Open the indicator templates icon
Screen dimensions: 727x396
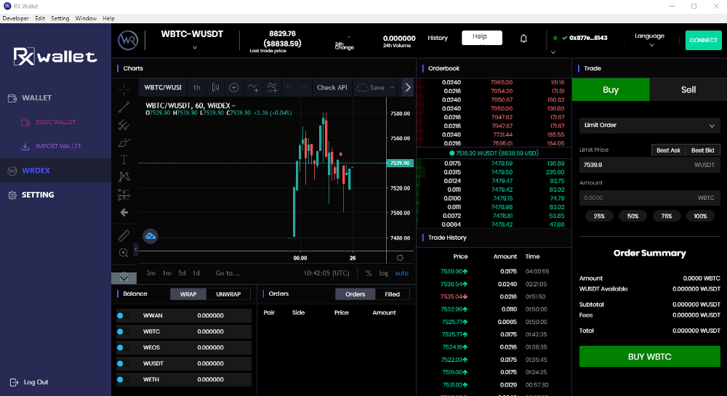pyautogui.click(x=272, y=87)
